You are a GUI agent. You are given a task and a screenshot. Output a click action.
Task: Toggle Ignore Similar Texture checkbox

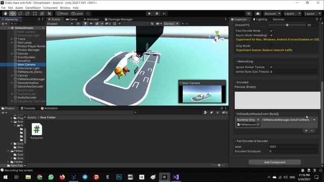coord(271,67)
